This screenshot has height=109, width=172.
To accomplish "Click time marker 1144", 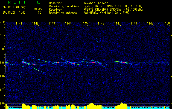I will point(68,23).
